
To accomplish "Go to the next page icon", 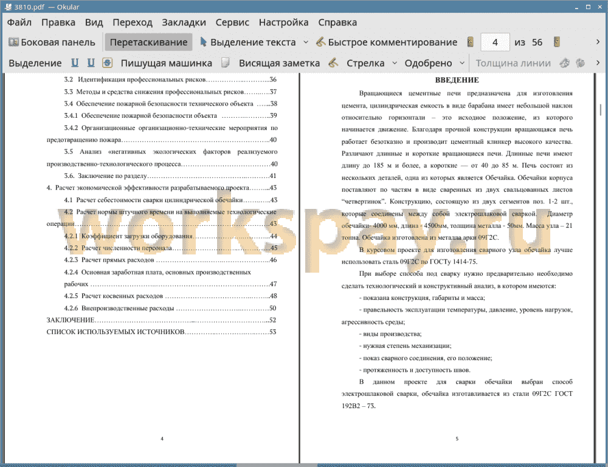I will [557, 43].
